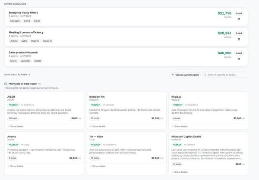The image size is (259, 180).
Task: Expand Show details on Avoma card
Action: 16,166
